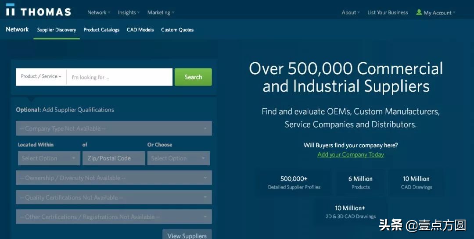Screen dimensions: 474x239
Task: Click 6 Million Products stat
Action: (360, 182)
